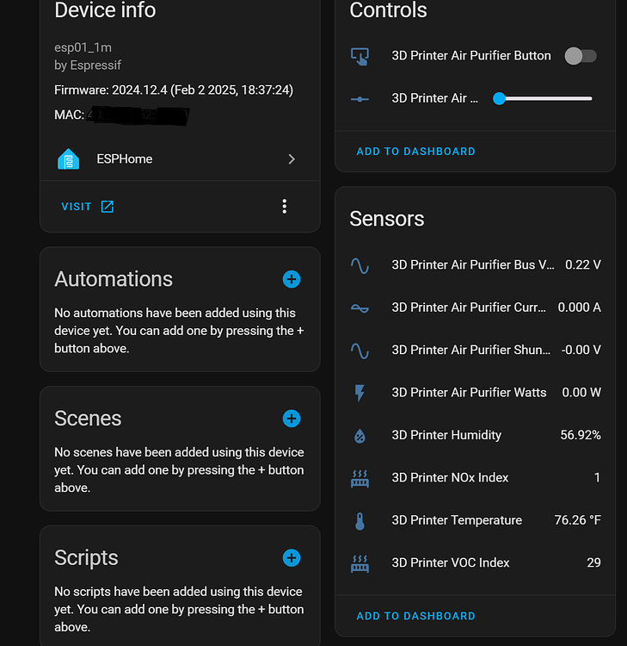Open the 3D Printer VOC Index entity
Image resolution: width=627 pixels, height=646 pixels.
(x=475, y=562)
